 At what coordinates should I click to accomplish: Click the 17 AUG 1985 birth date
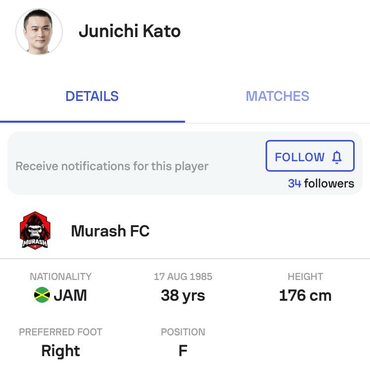click(x=183, y=277)
